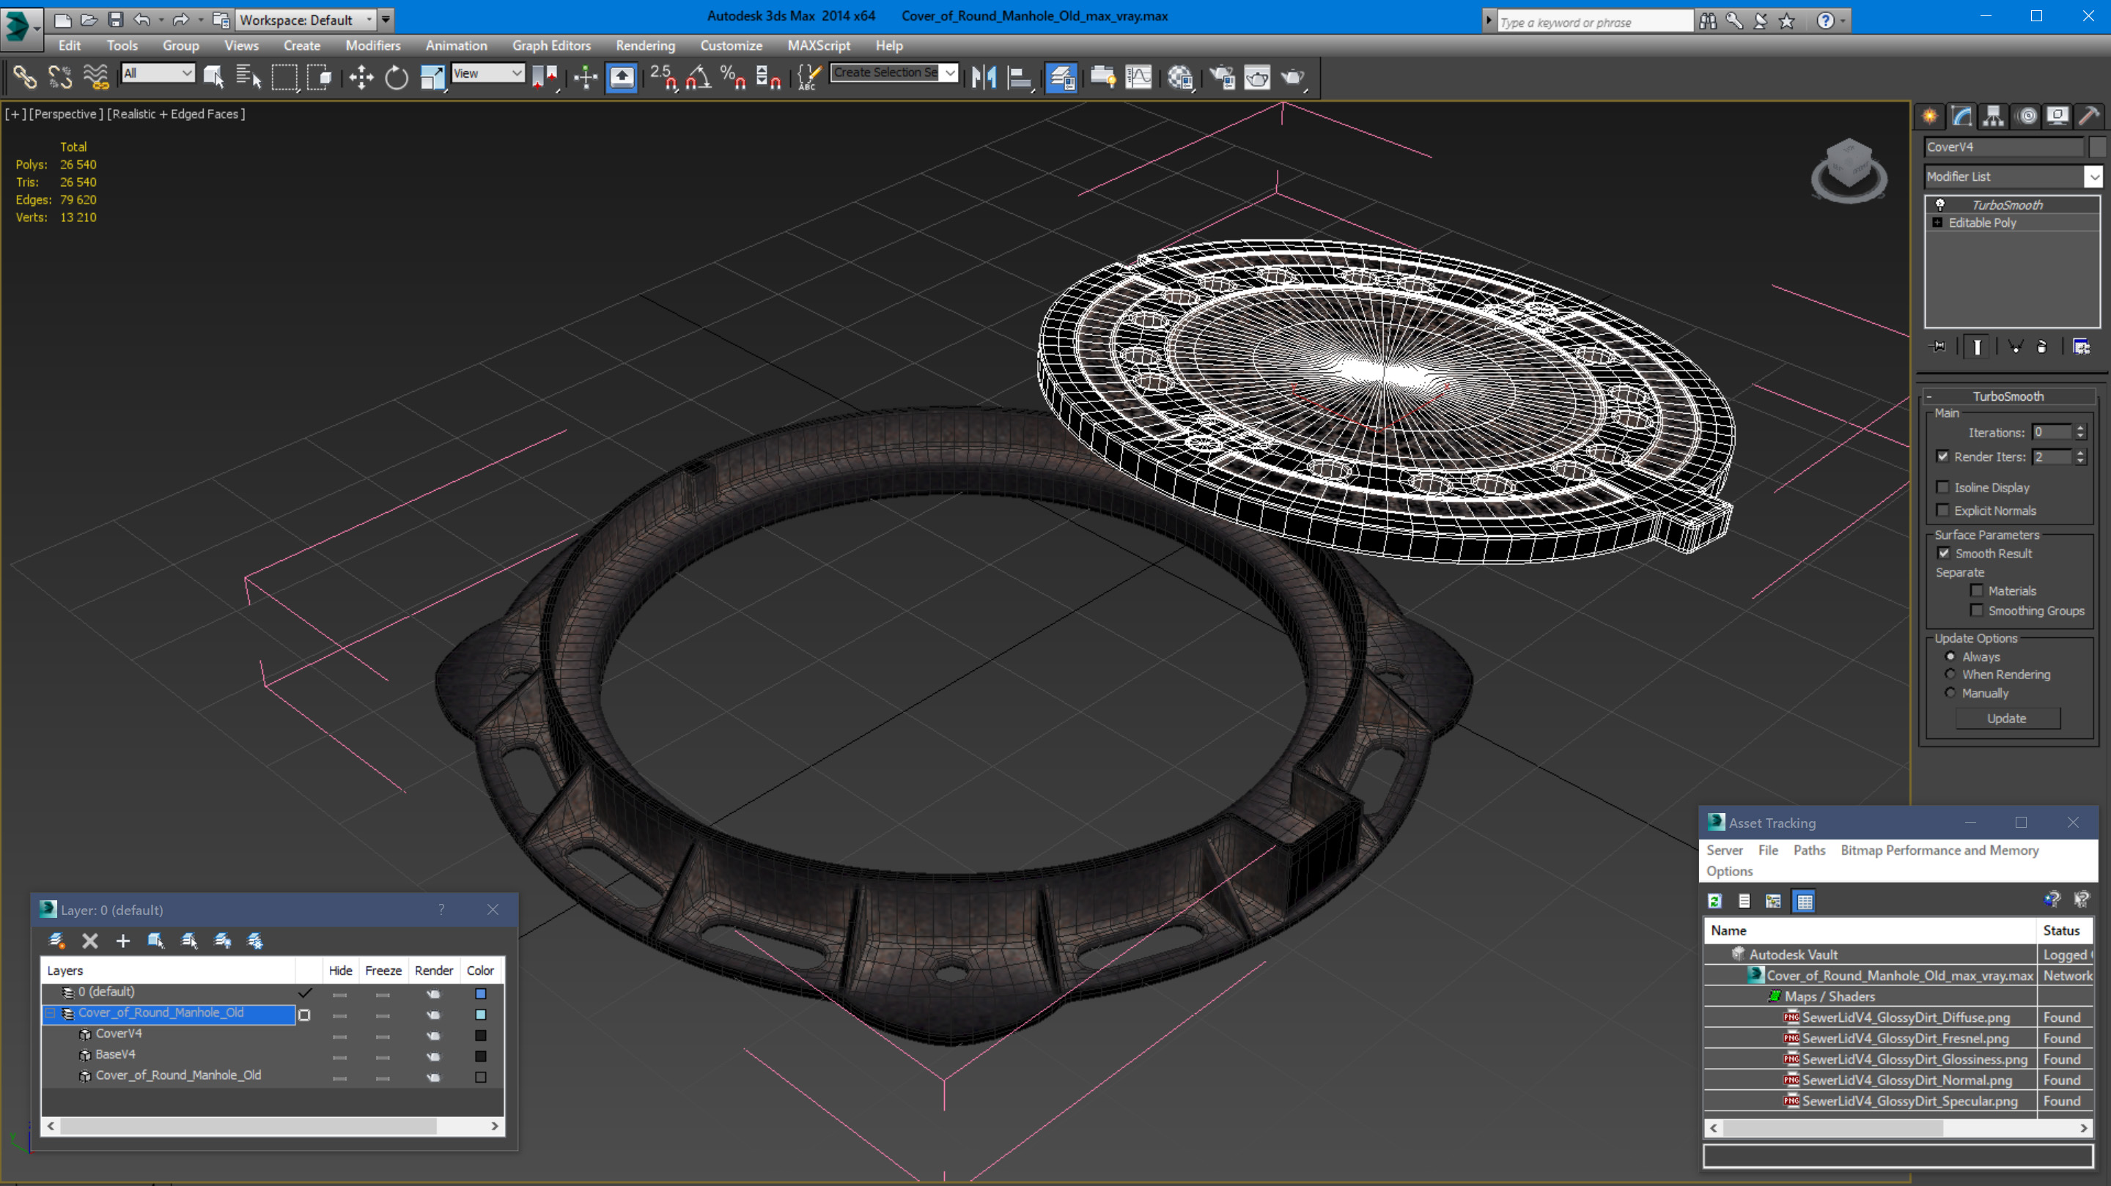Click Create New Layer plus icon
This screenshot has height=1186, width=2111.
[123, 941]
